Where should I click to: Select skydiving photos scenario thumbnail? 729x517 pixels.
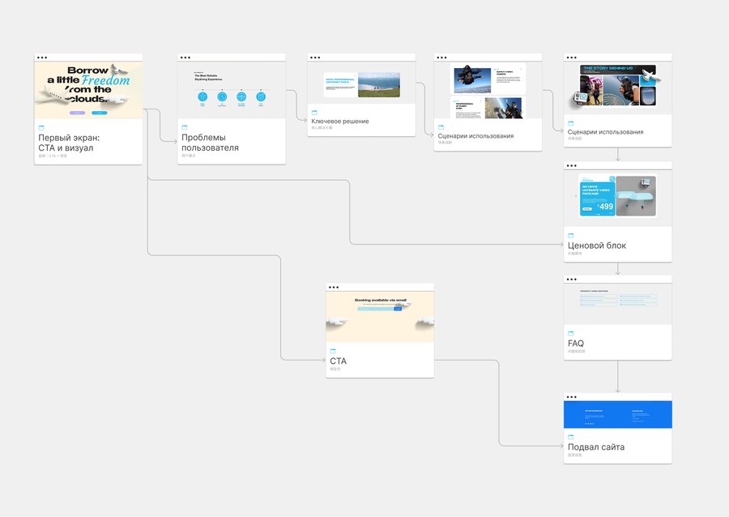[488, 90]
